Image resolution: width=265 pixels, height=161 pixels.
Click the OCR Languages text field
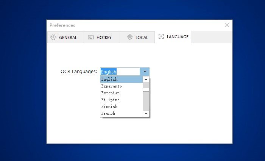pos(120,72)
